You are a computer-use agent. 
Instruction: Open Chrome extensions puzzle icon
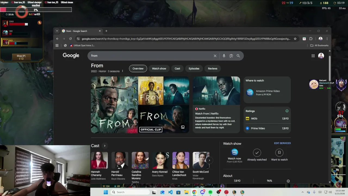(x=311, y=39)
